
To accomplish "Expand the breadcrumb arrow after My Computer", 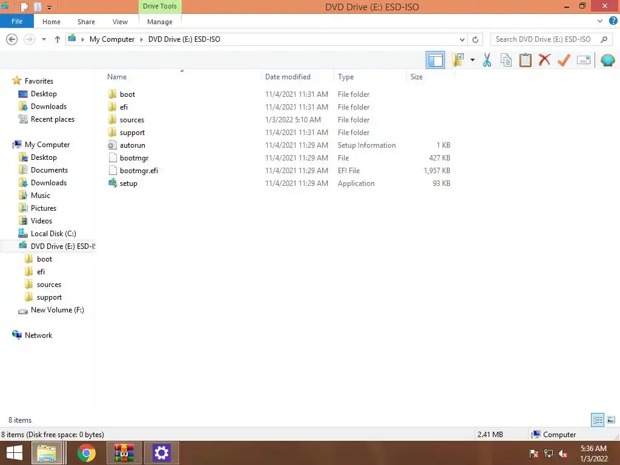I will point(141,39).
